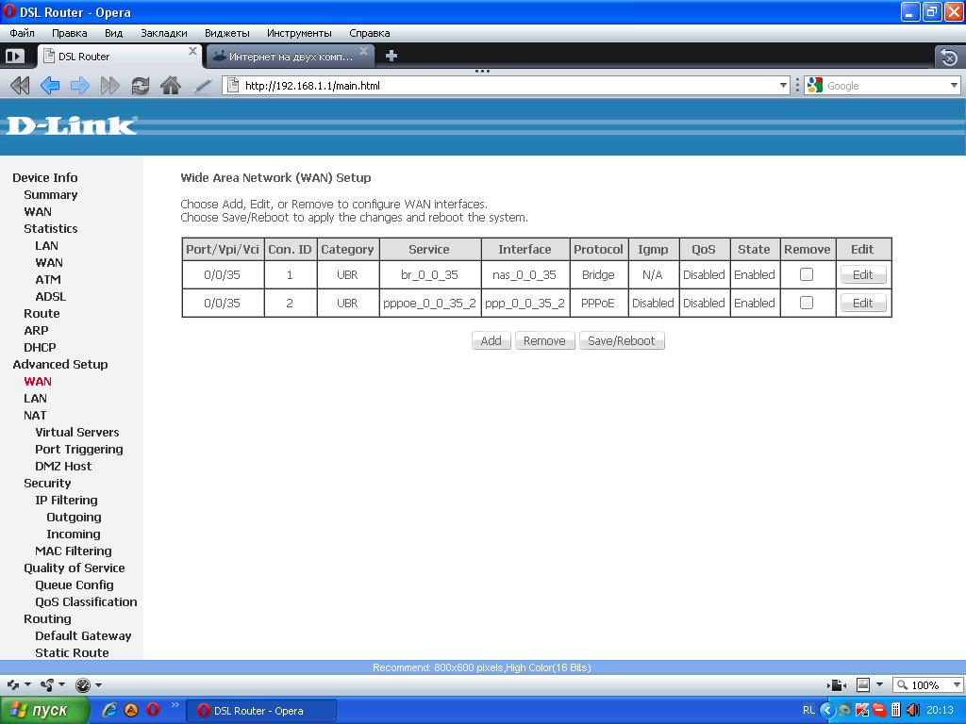Open the search engine dropdown arrow
The height and width of the screenshot is (724, 966).
(954, 86)
